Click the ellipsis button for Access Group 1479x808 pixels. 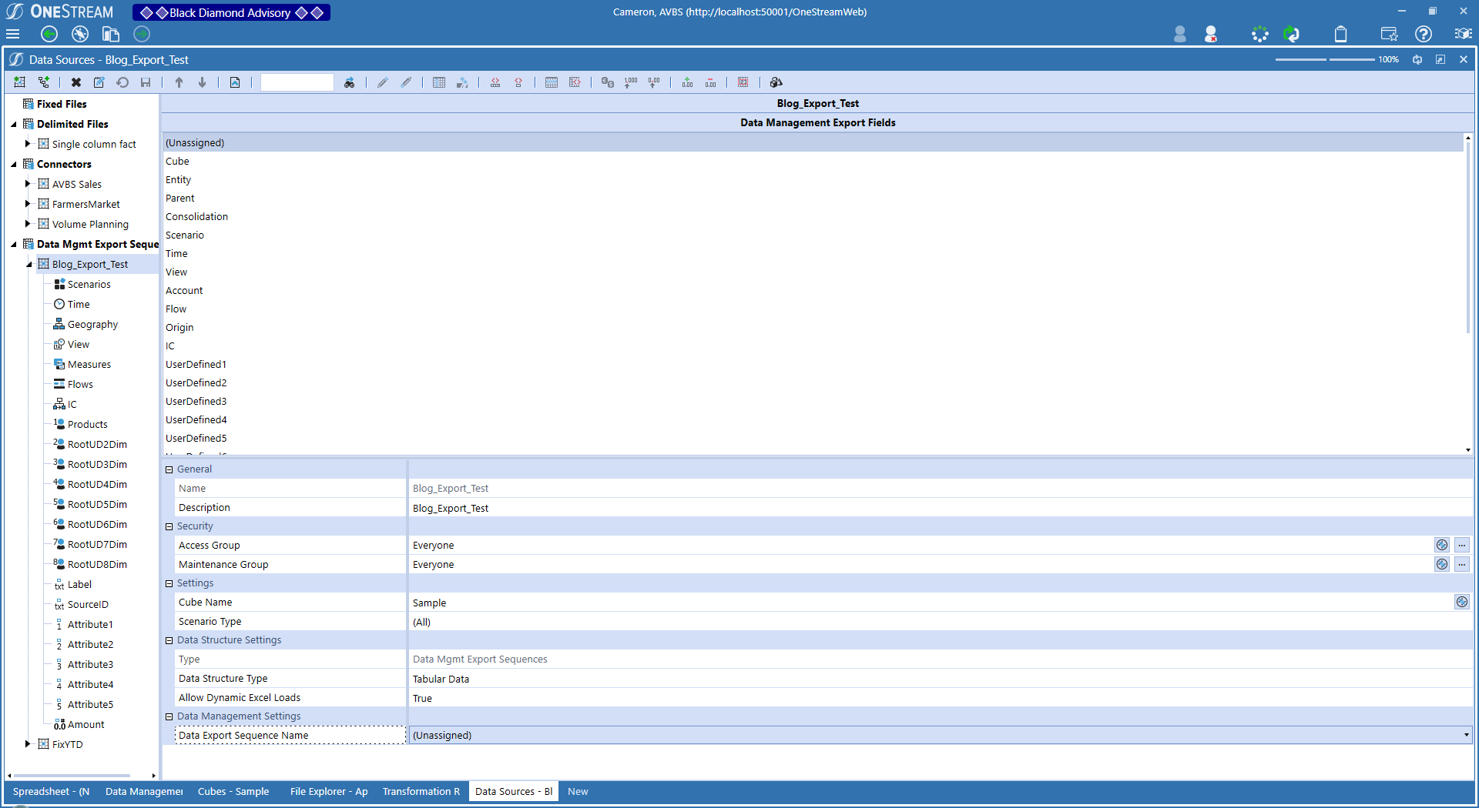(x=1462, y=545)
